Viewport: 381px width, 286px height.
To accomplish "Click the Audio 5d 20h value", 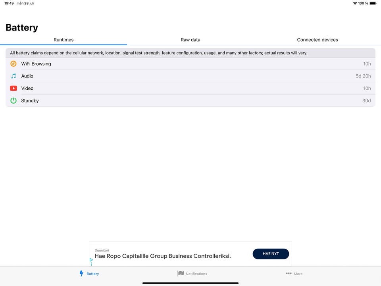I will pos(363,76).
